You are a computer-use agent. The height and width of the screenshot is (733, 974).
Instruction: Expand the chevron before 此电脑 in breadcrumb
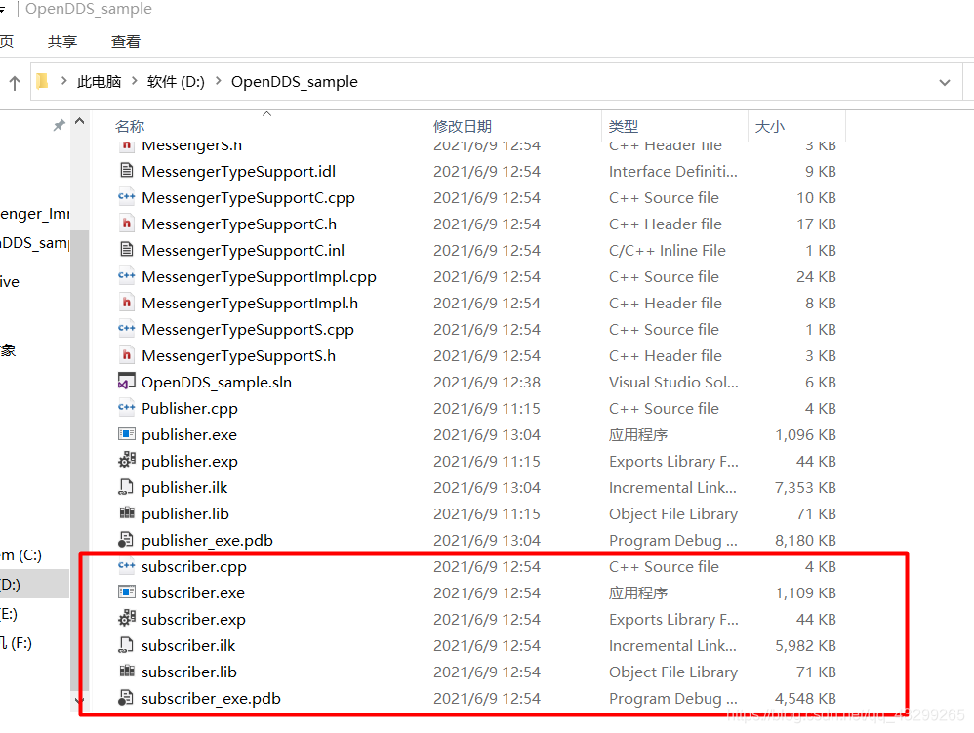pos(63,81)
